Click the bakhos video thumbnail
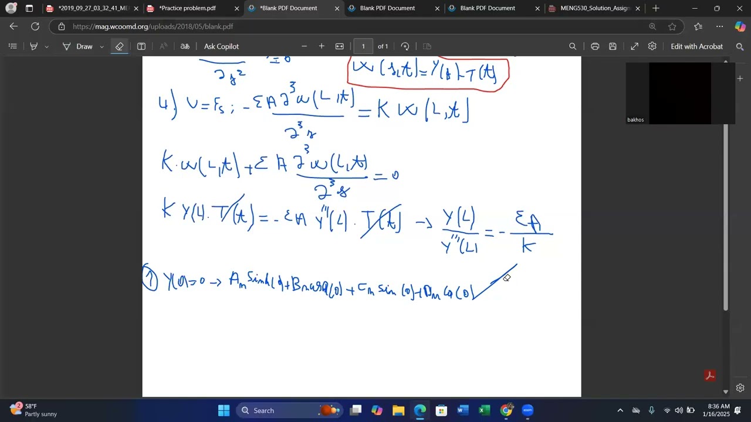 [x=680, y=93]
